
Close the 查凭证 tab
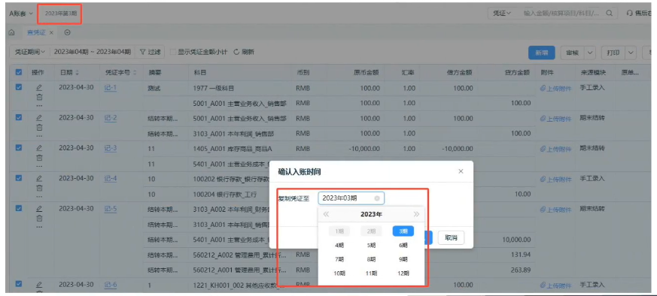click(51, 32)
